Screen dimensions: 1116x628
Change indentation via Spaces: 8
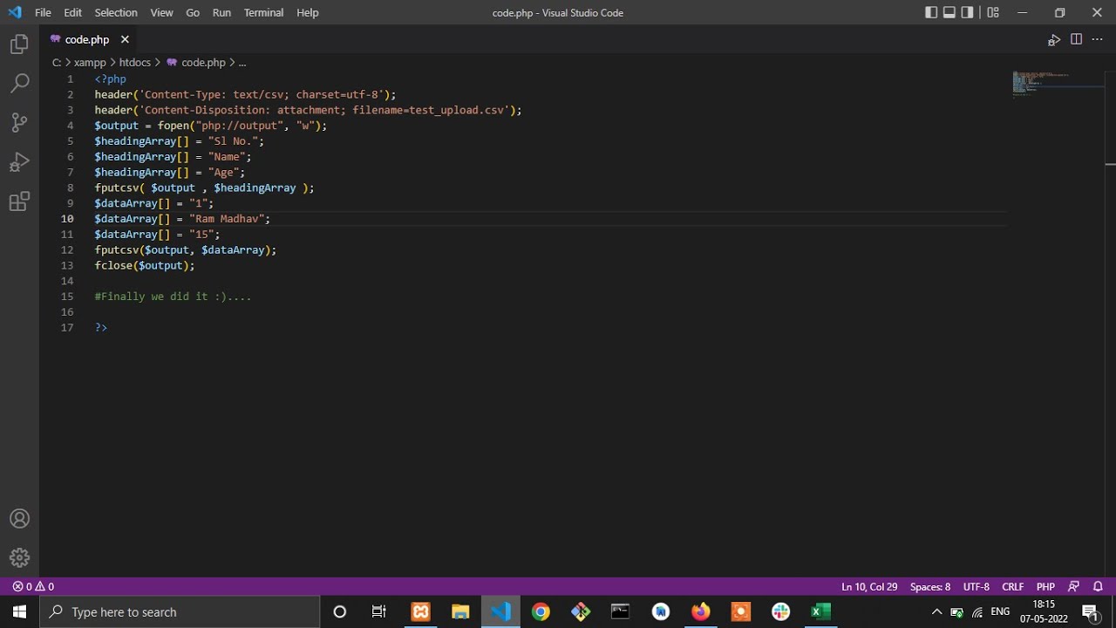(x=930, y=587)
